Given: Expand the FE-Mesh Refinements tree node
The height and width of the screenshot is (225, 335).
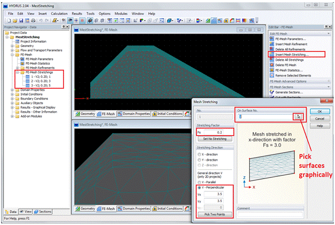Looking at the screenshot, I should (x=18, y=68).
